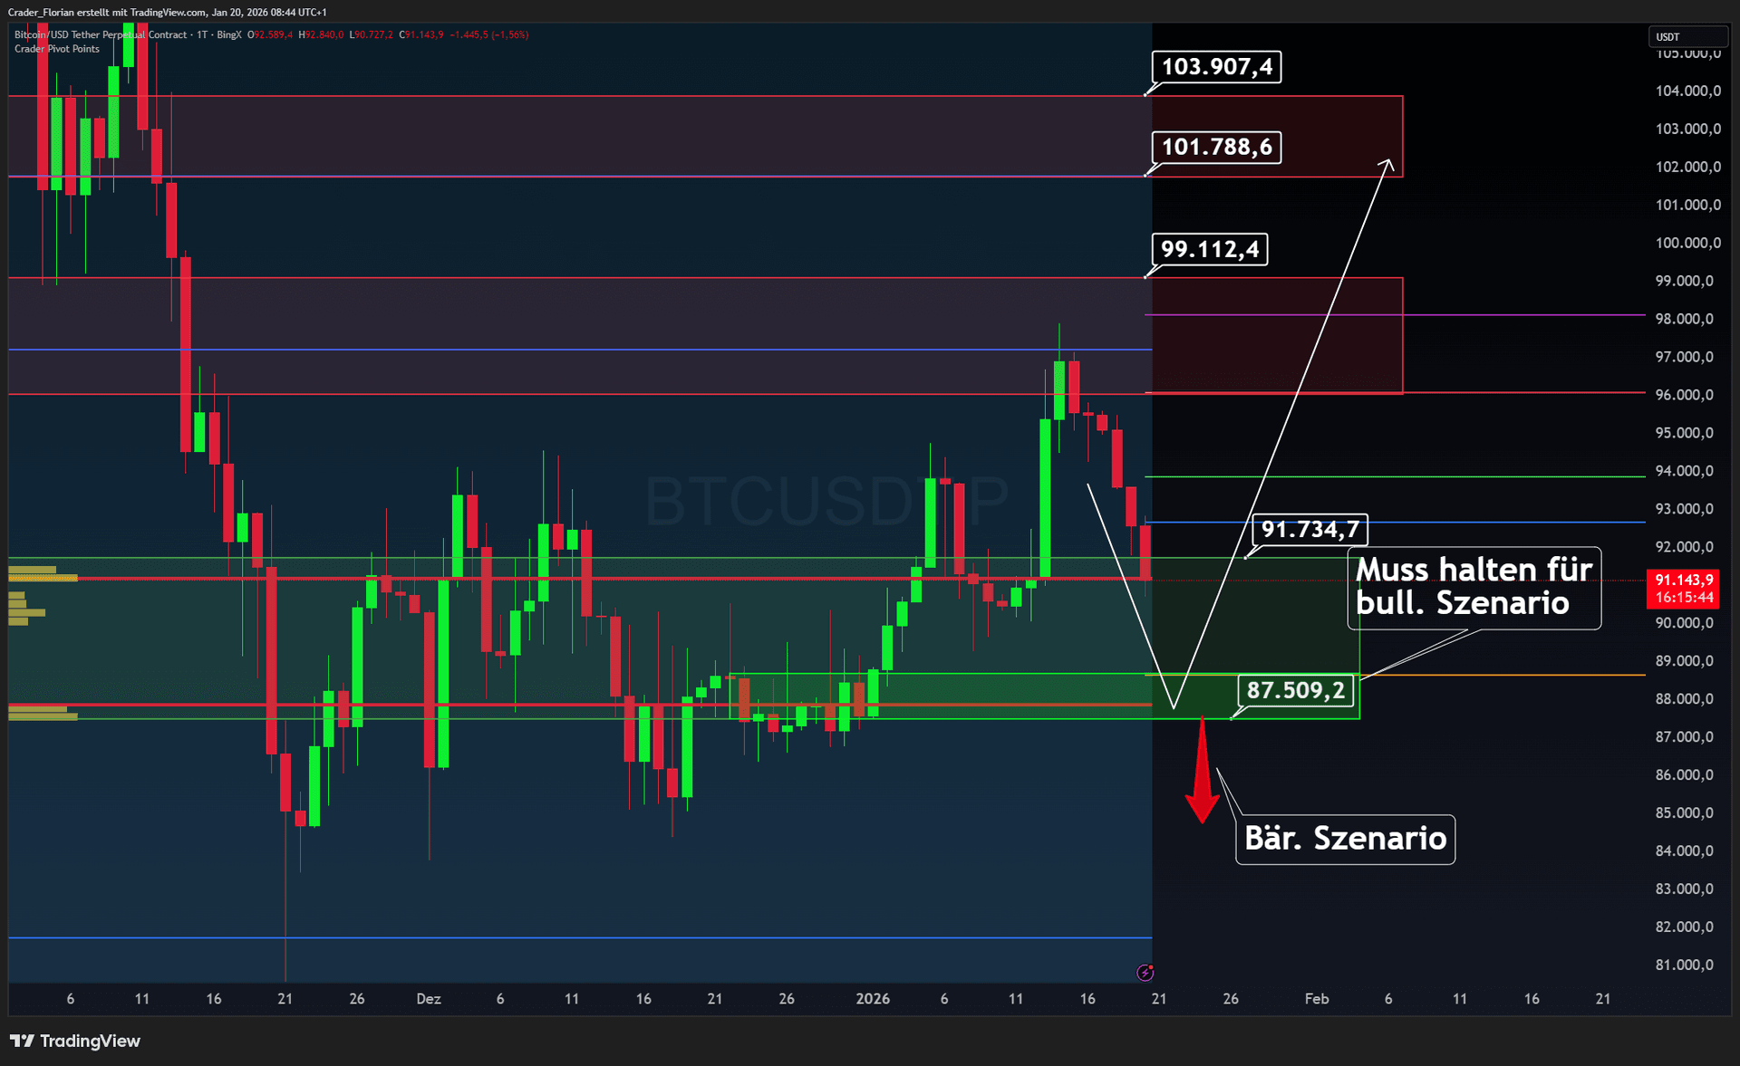
Task: Click the lightning bolt events icon on chart
Action: coord(1145,973)
